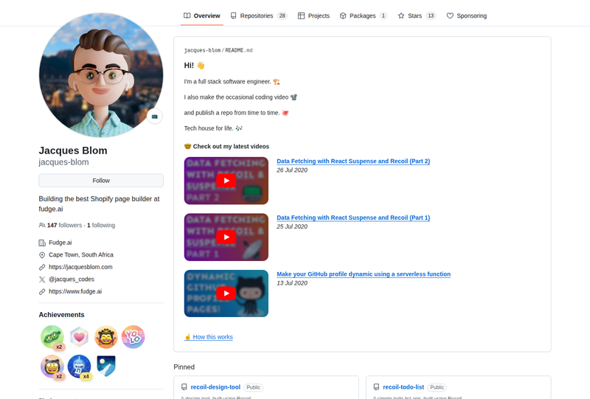Image resolution: width=590 pixels, height=399 pixels.
Task: Click the location pin icon
Action: (42, 255)
